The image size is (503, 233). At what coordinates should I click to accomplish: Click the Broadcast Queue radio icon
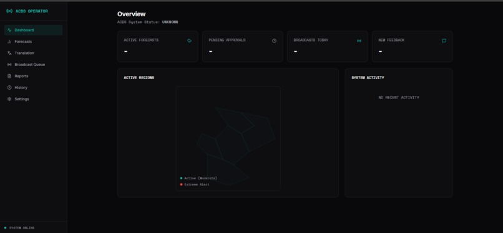click(9, 65)
